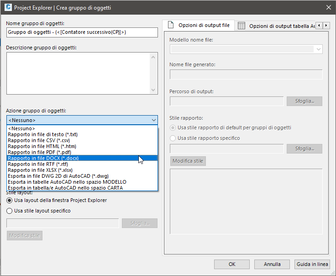The image size is (336, 276).
Task: Click the table icon on output table tab
Action: coord(241,26)
